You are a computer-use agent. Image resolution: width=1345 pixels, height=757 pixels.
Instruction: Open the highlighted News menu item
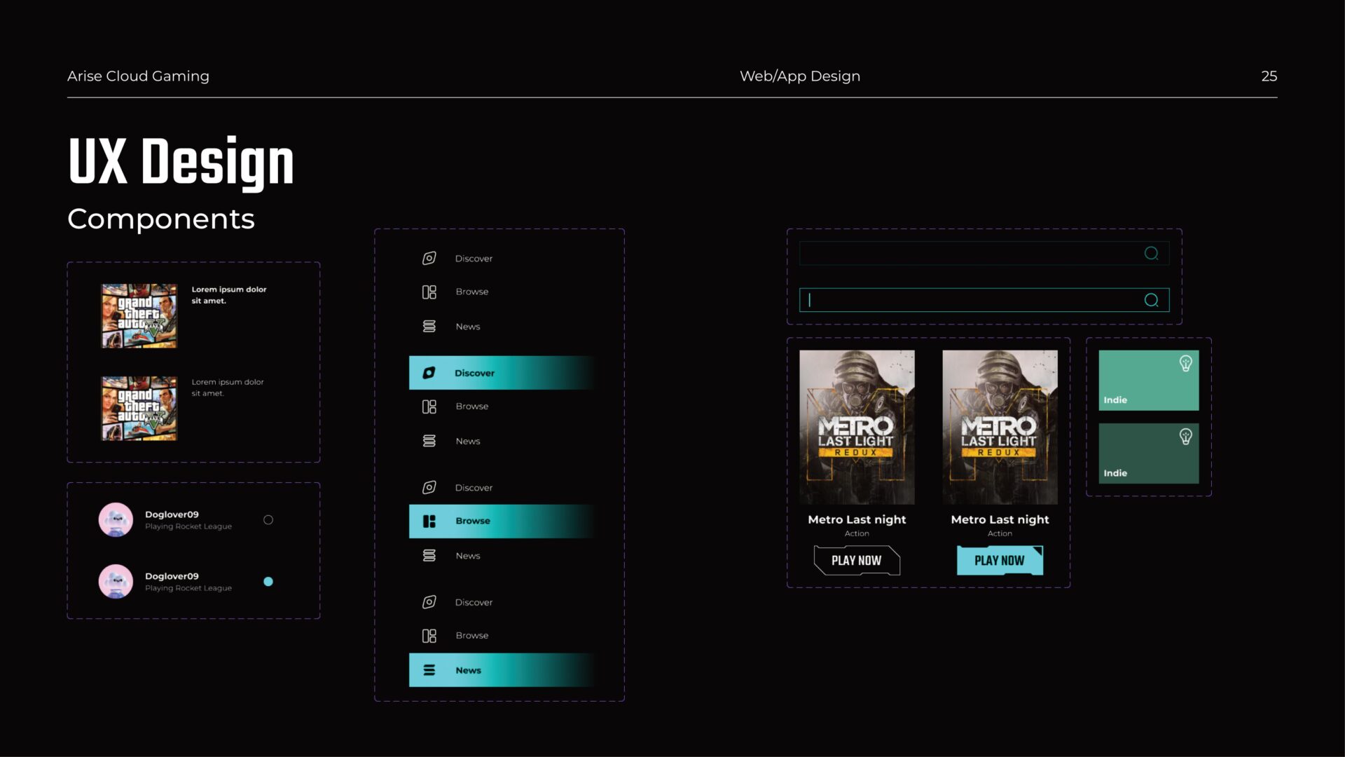pyautogui.click(x=502, y=670)
